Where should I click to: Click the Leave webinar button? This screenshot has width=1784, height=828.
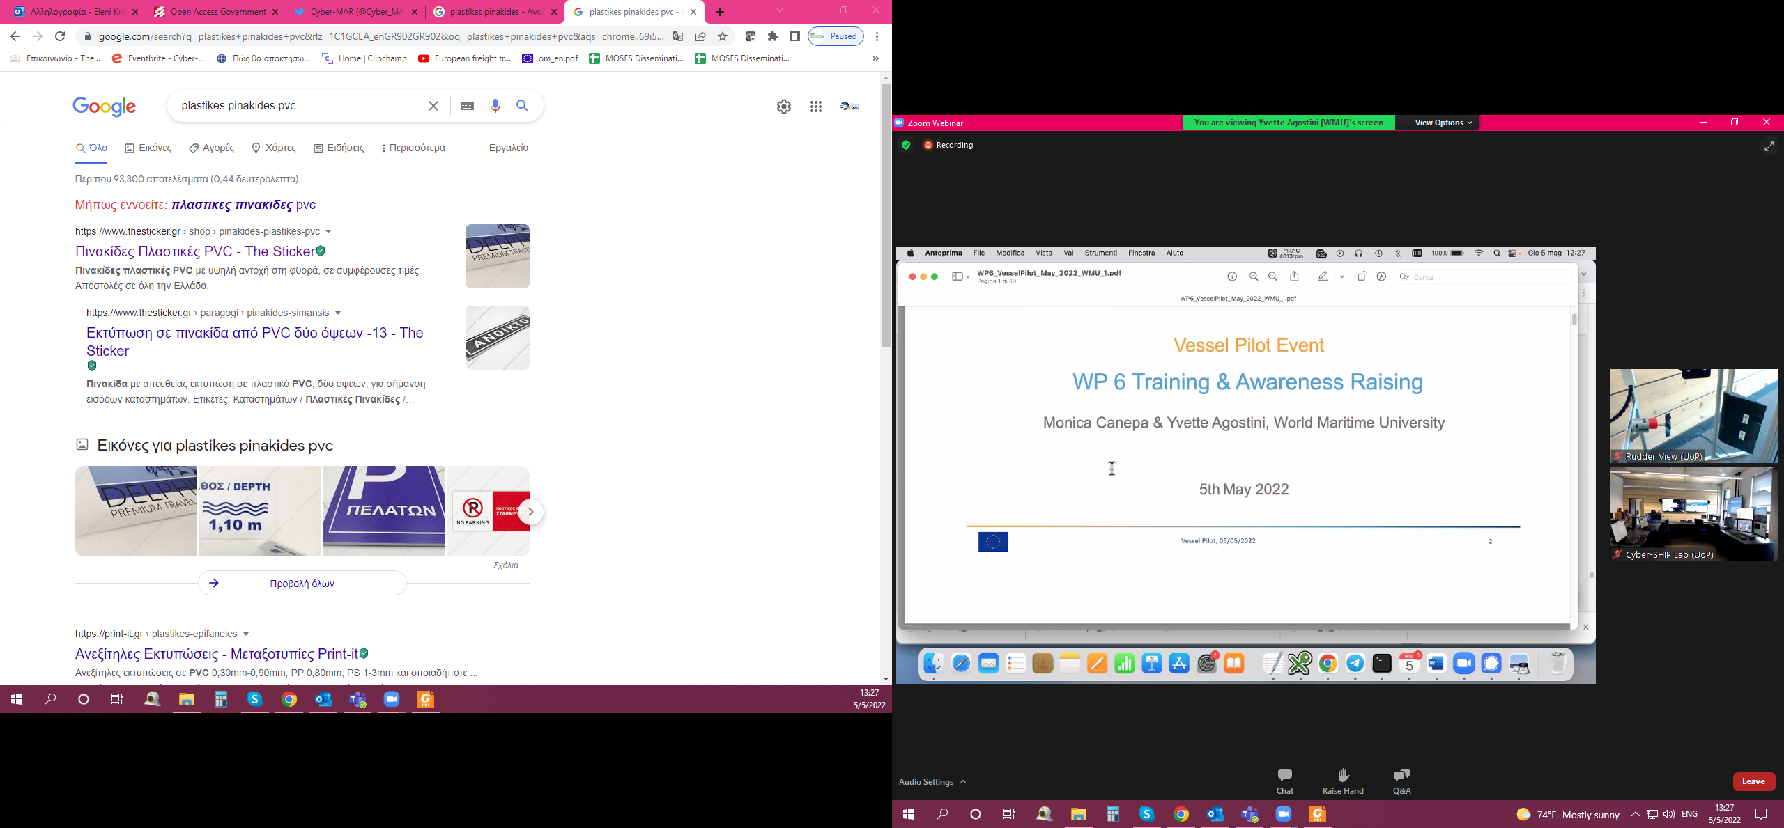pyautogui.click(x=1753, y=781)
